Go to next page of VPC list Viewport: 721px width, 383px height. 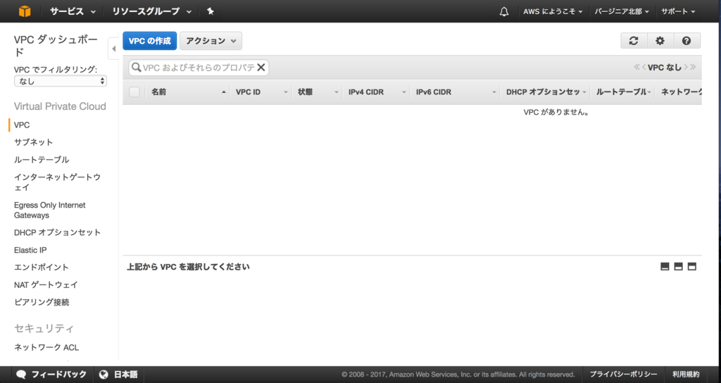coord(686,67)
